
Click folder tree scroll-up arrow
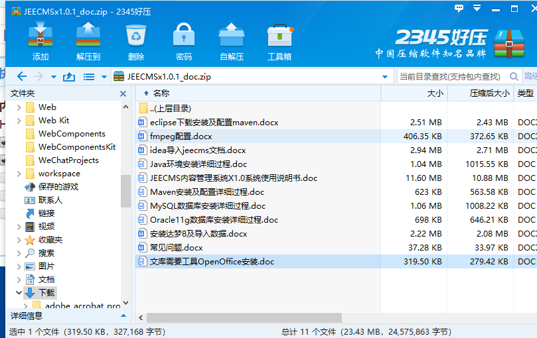coord(125,107)
